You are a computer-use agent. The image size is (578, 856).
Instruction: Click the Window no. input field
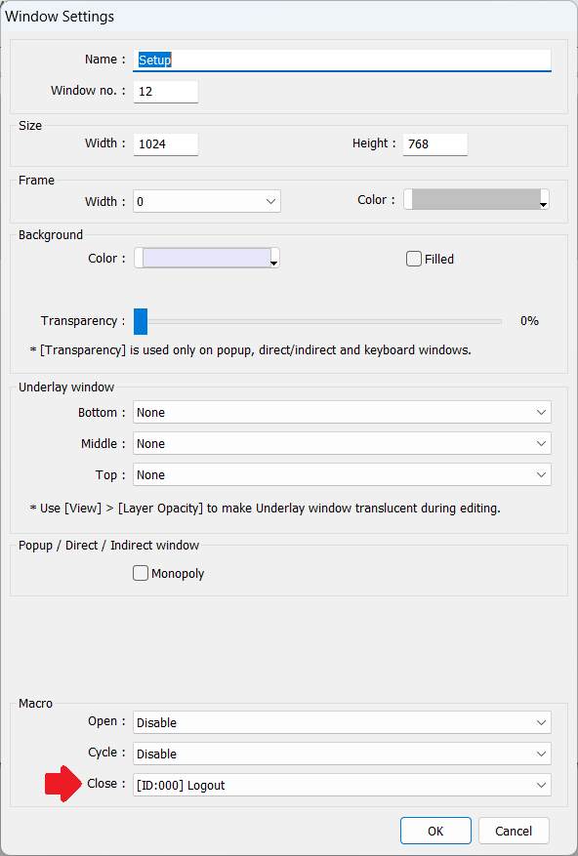(166, 91)
